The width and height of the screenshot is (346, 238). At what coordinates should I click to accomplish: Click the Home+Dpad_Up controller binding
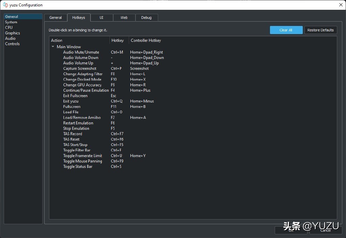tap(144, 63)
